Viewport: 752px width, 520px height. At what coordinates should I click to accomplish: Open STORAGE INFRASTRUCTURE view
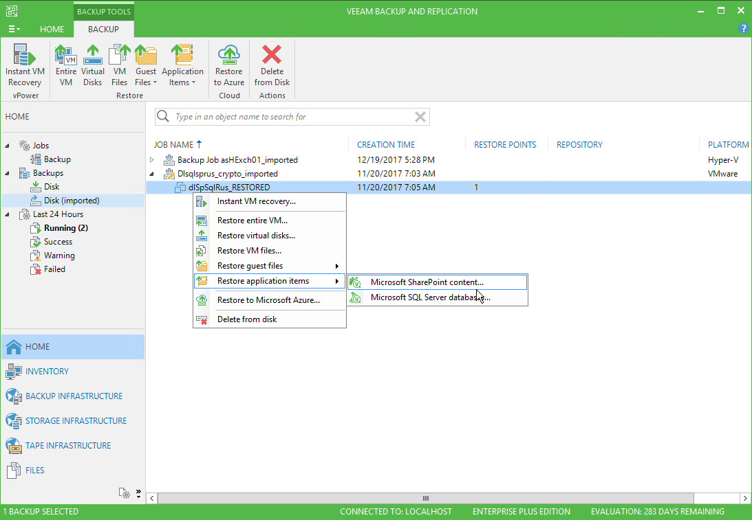(x=73, y=421)
